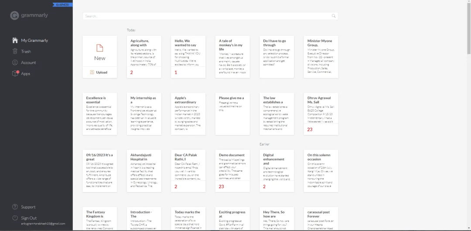Click the Upload arrow icon
The image size is (471, 231).
(x=92, y=72)
